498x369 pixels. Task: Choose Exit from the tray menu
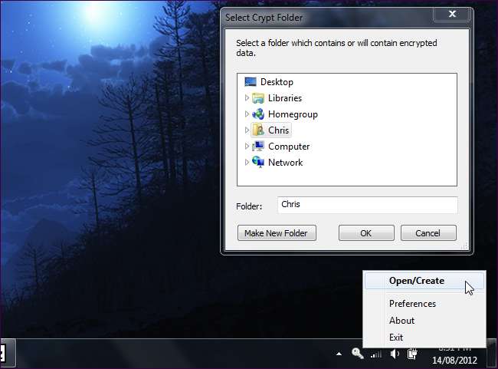[396, 338]
